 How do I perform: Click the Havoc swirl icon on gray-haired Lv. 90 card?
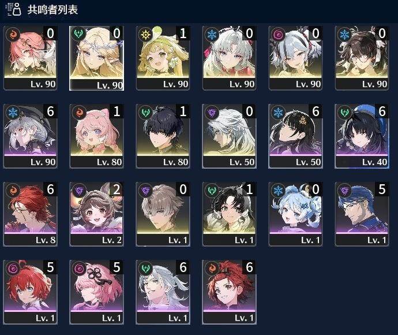tap(278, 34)
